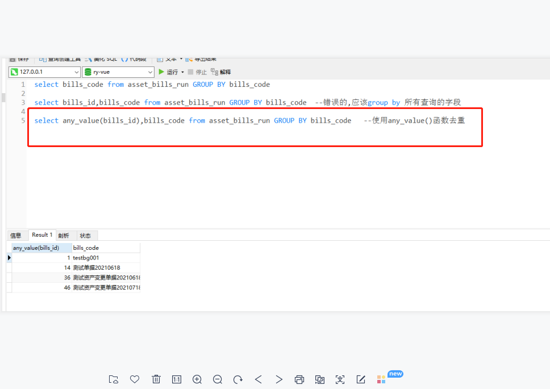Open the Run (运行) options dropdown arrow

[x=182, y=72]
